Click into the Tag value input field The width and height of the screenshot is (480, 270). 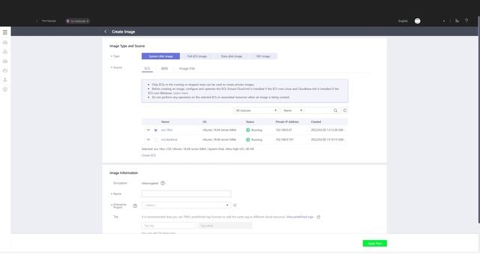click(225, 226)
